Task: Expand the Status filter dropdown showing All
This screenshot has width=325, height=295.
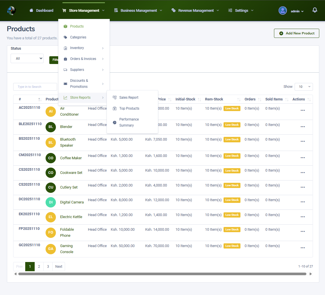Action: tap(27, 58)
